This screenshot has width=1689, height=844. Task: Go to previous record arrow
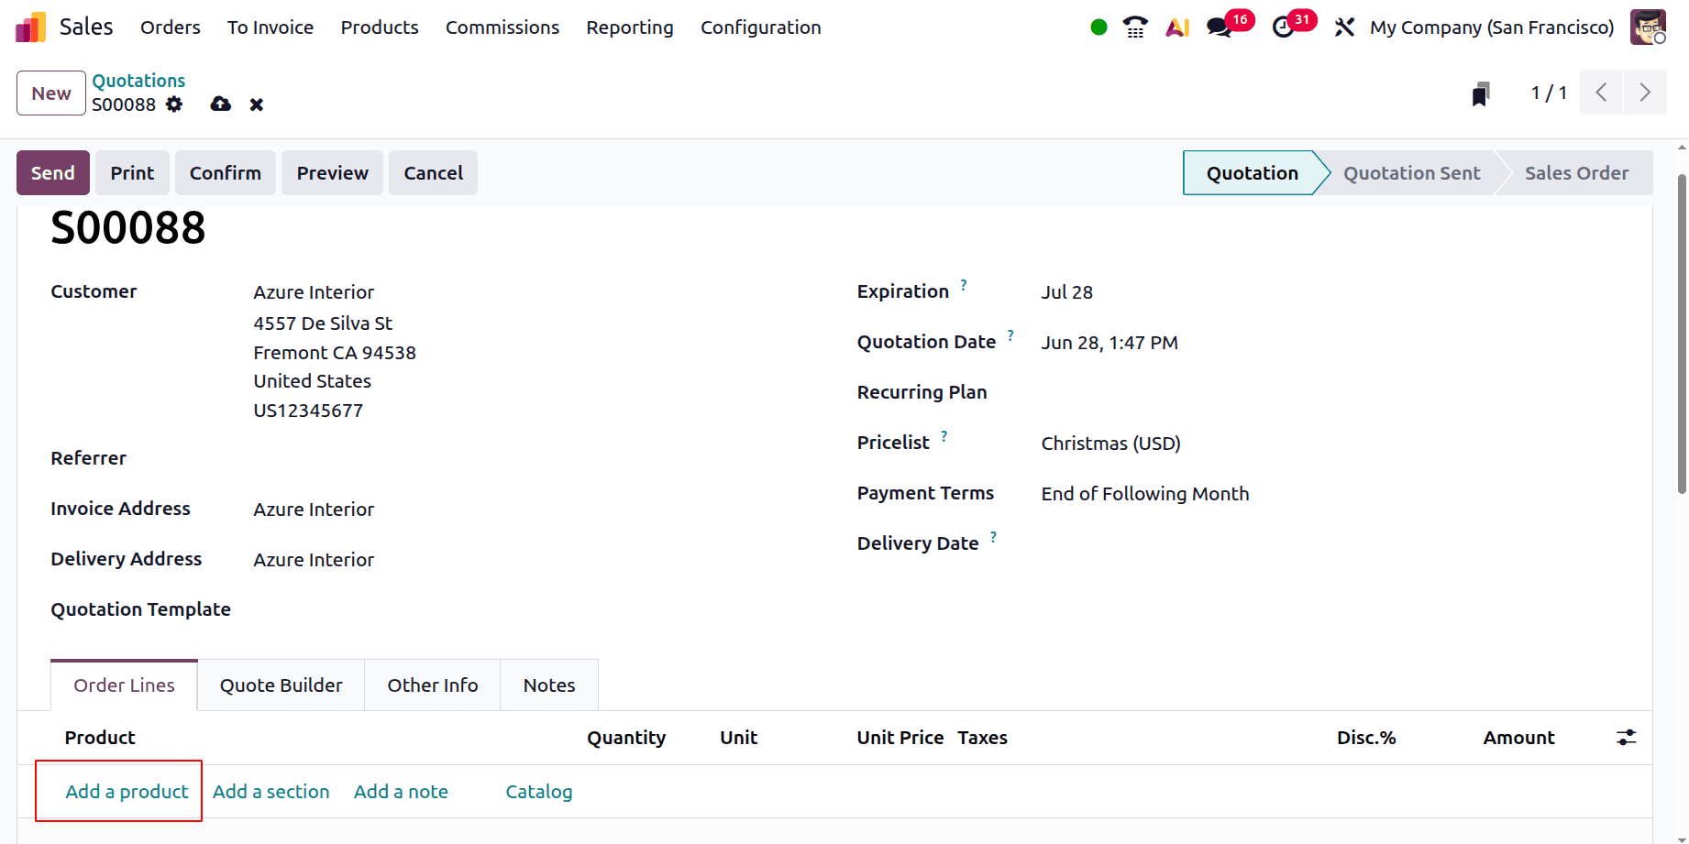[x=1602, y=93]
